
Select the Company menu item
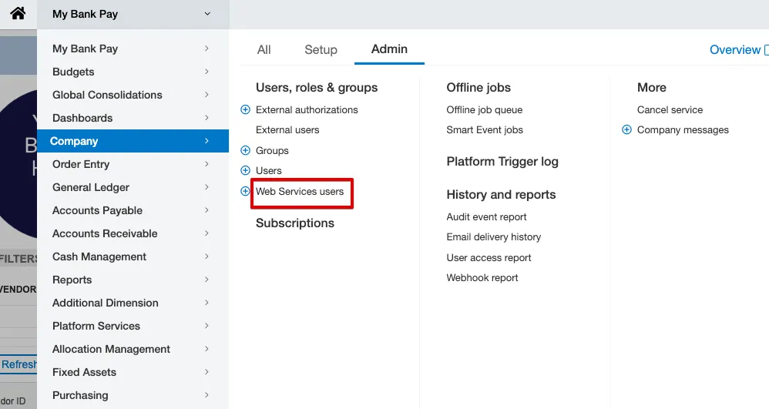pyautogui.click(x=133, y=141)
